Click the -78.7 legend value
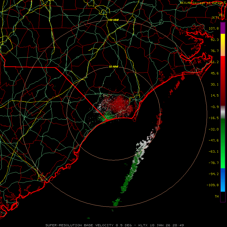This screenshot has height=227, width=227. 214,163
